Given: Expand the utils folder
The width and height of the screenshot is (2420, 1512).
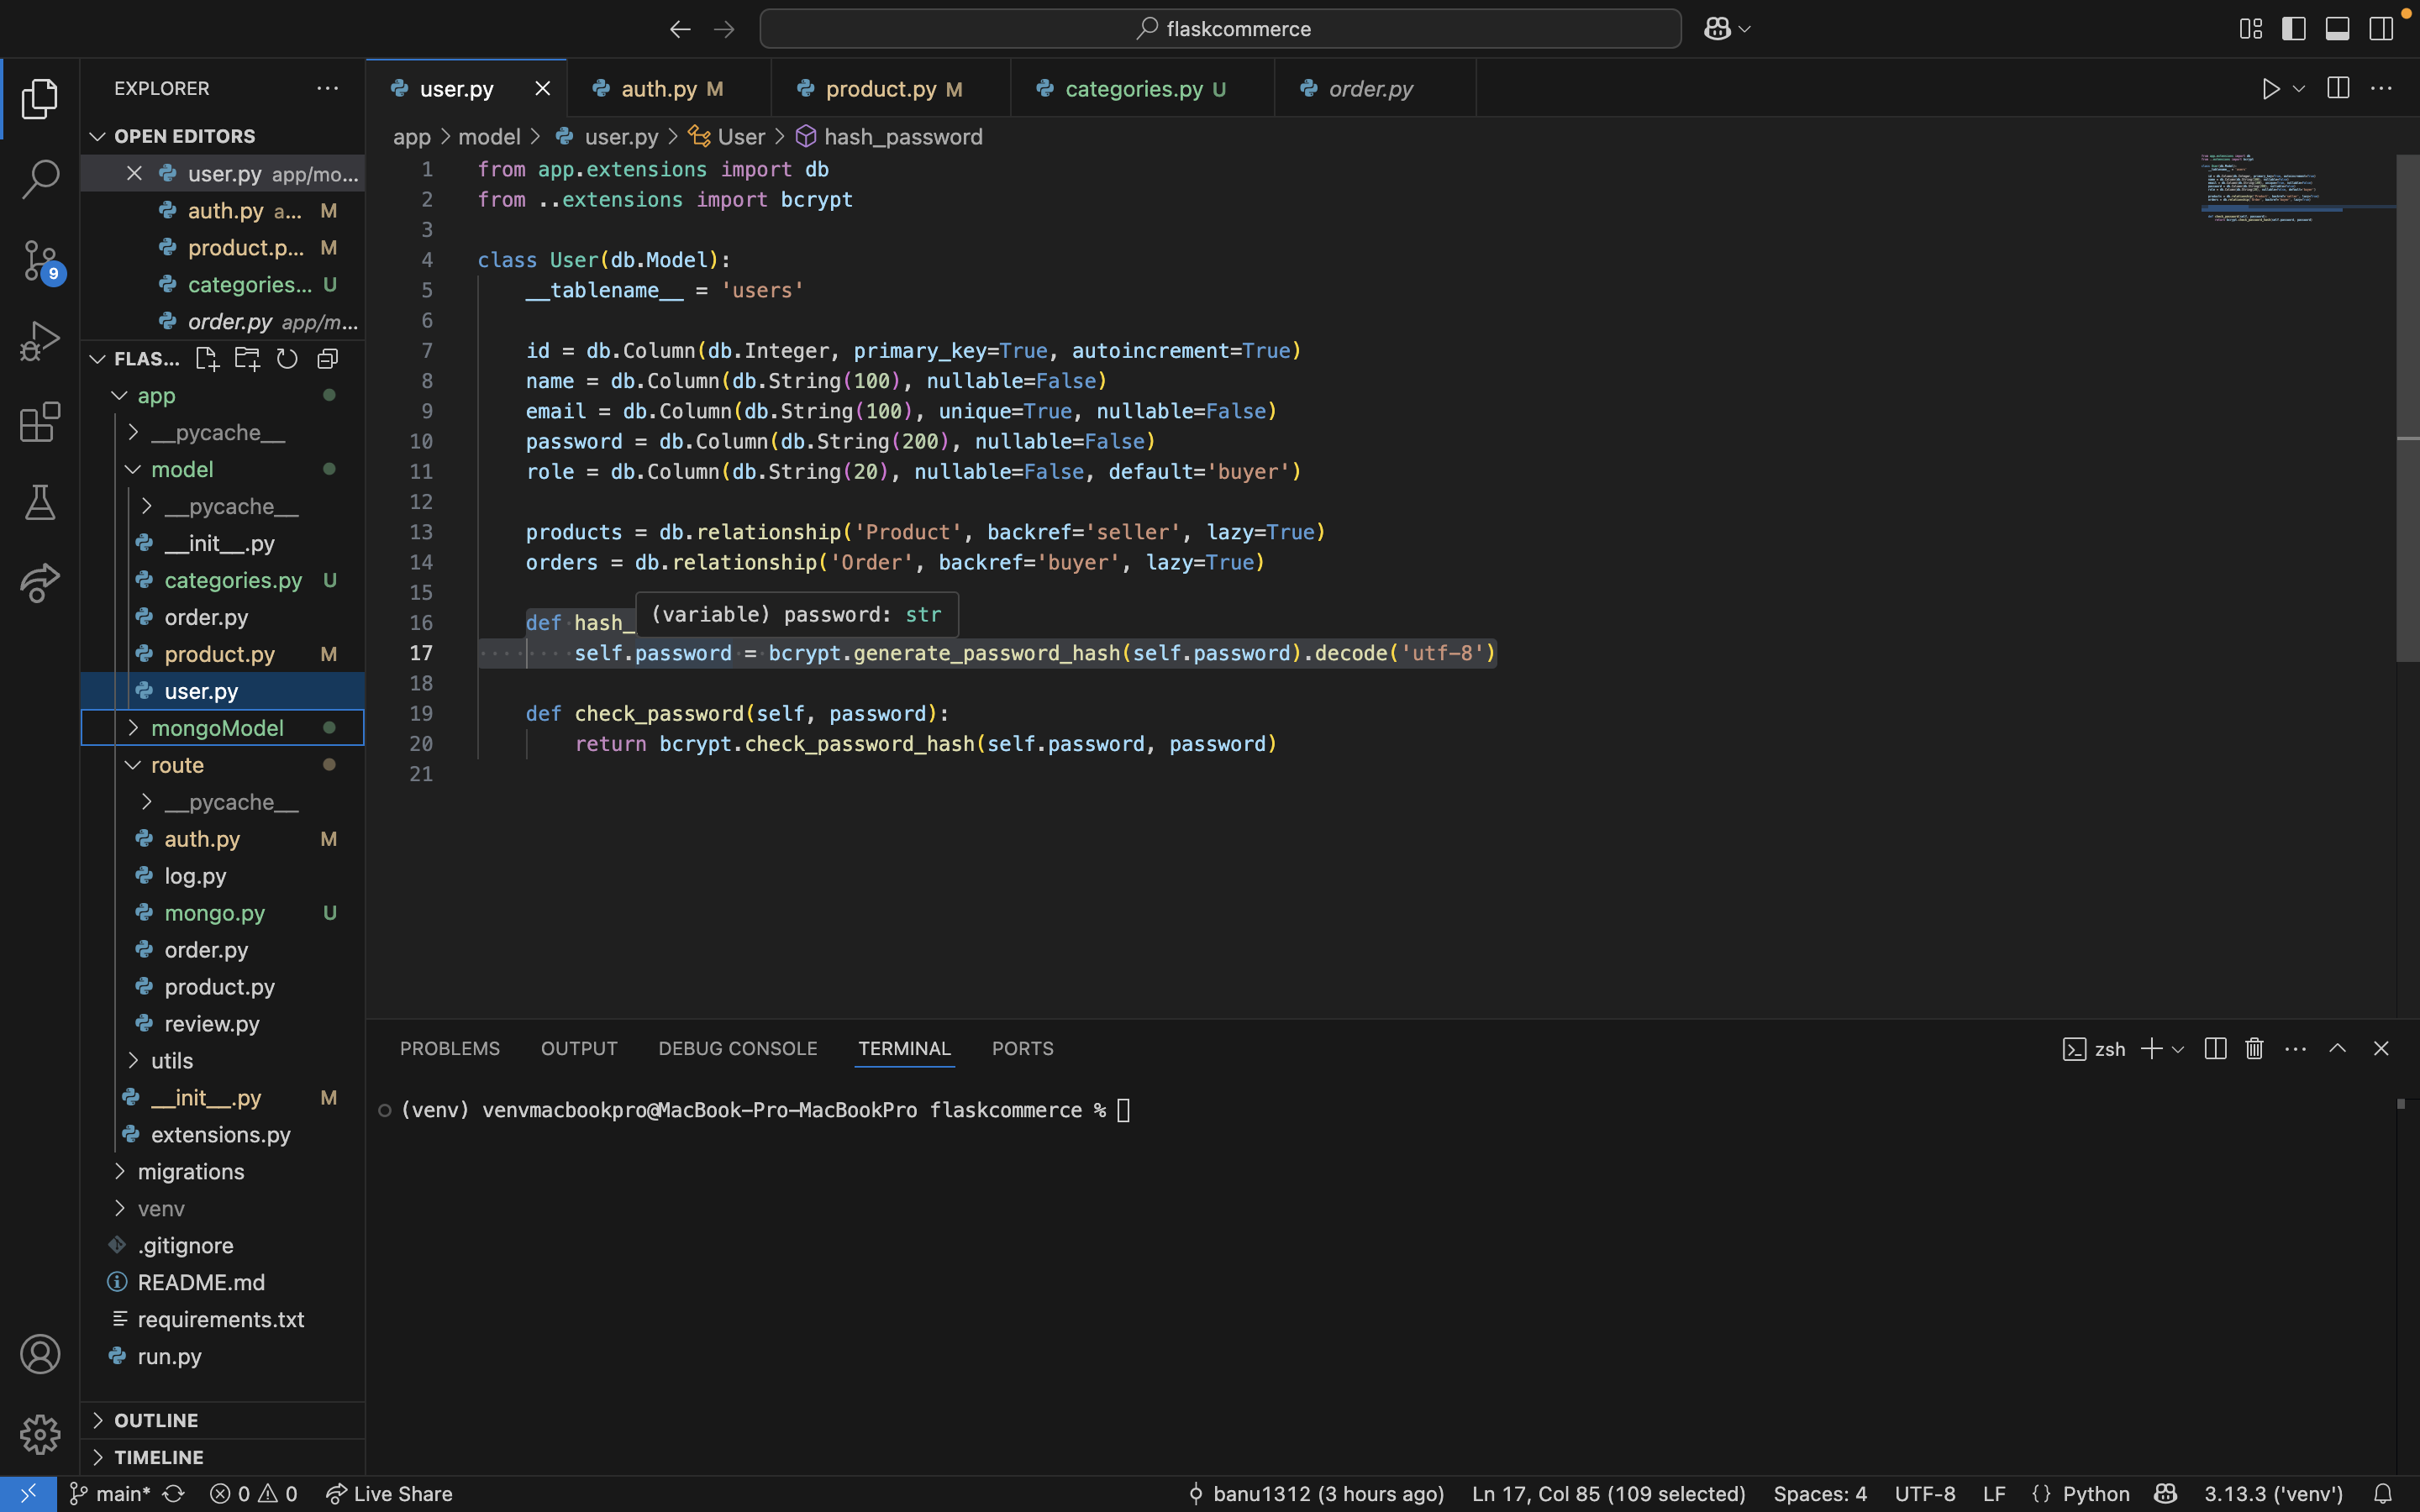Looking at the screenshot, I should (x=222, y=1061).
